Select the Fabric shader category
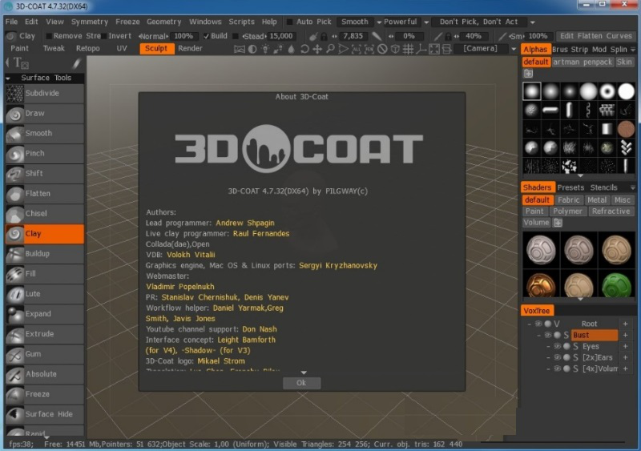The image size is (641, 451). tap(569, 200)
